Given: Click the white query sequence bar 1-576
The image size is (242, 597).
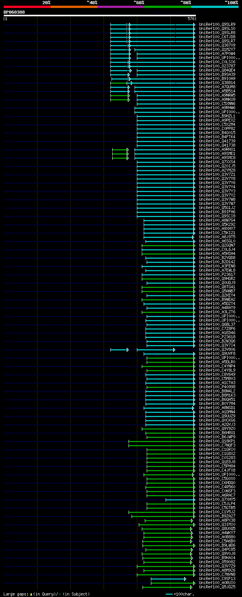Looking at the screenshot, I should [x=100, y=16].
